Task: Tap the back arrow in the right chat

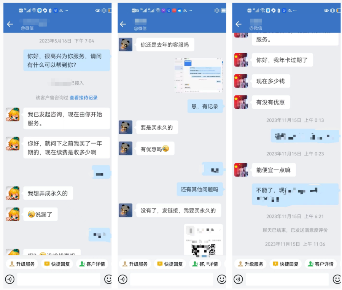Action: pyautogui.click(x=239, y=24)
